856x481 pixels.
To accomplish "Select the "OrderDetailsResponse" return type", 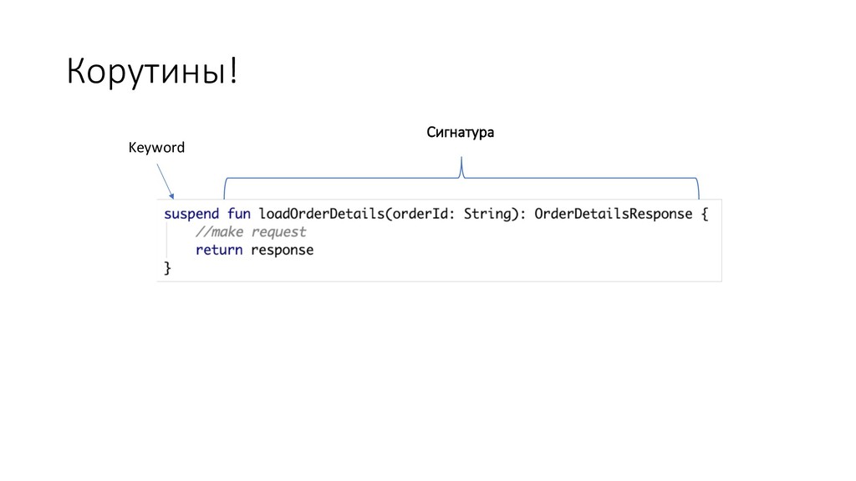I will (x=613, y=214).
